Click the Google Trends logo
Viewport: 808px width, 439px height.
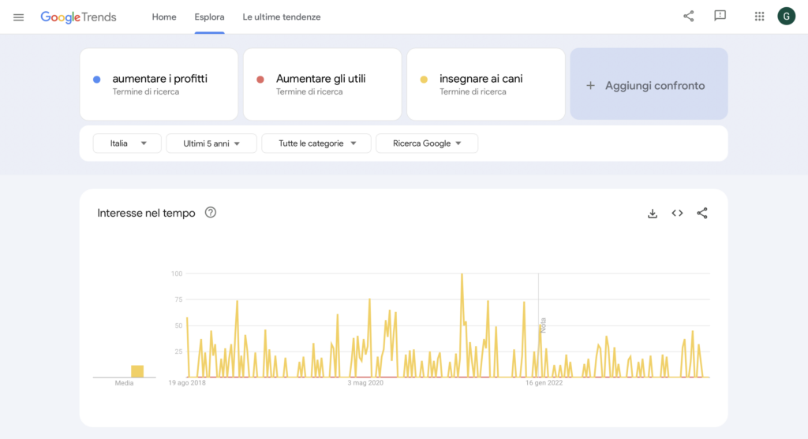(x=79, y=17)
